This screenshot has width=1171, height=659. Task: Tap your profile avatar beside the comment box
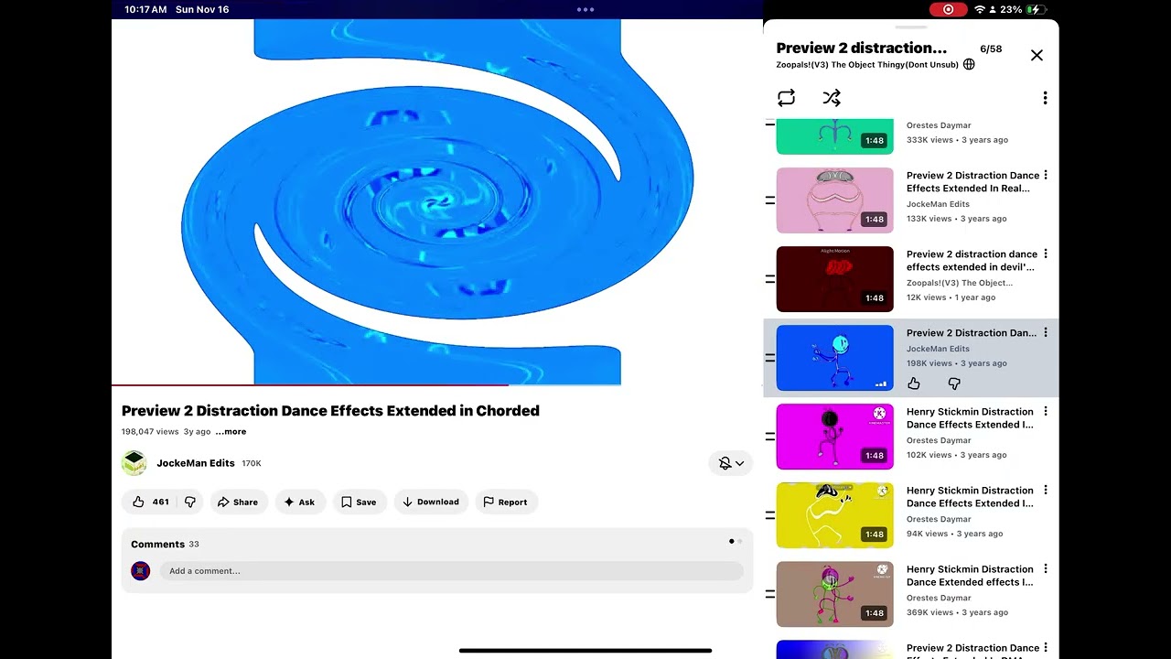pos(140,571)
